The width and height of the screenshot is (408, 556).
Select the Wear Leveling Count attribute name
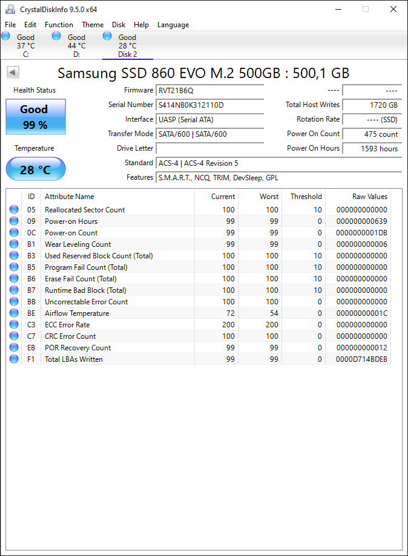click(x=77, y=244)
